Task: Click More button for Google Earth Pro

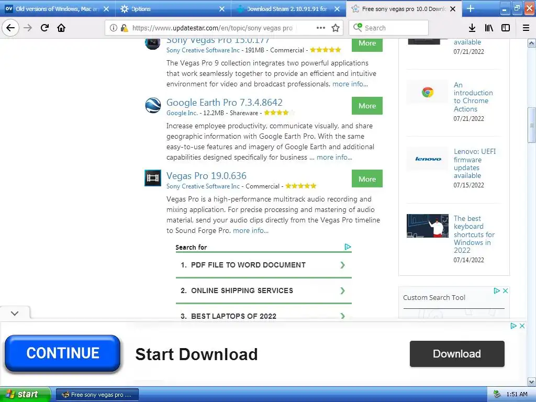Action: click(367, 106)
